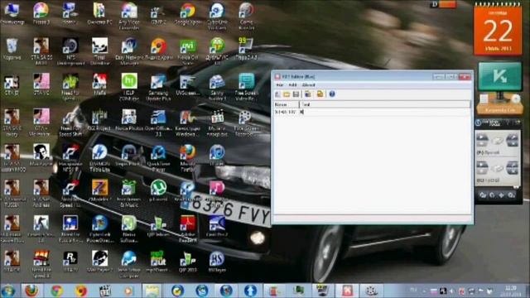530x298 pixels.
Task: Open the Google Chrome desktop shortcut
Action: (x=188, y=15)
